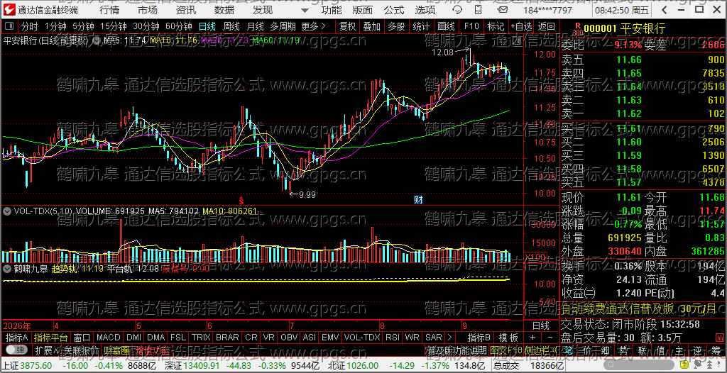This screenshot has height=373, width=727.
Task: Click the 复权 toolbar button
Action: [x=347, y=26]
